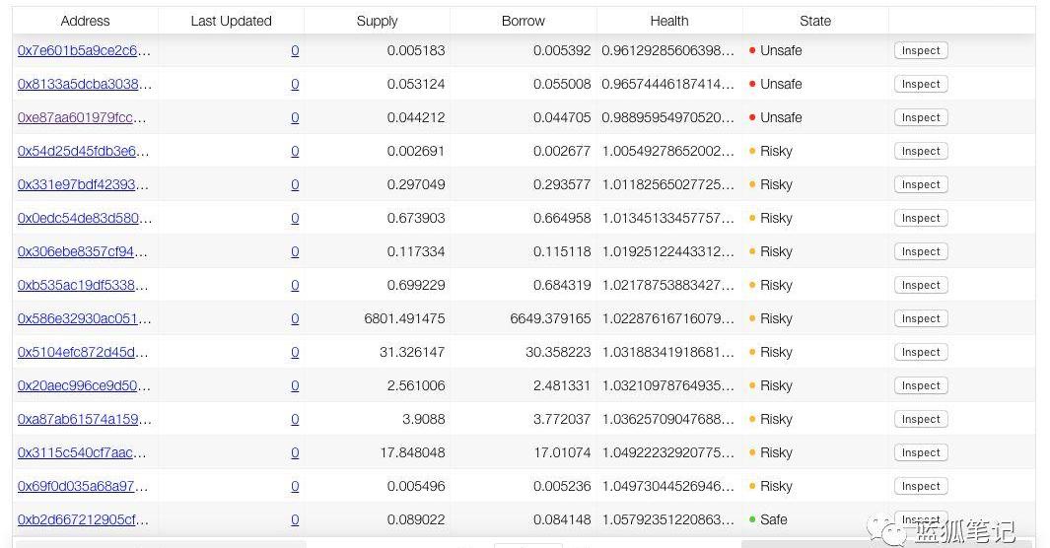Image resolution: width=1050 pixels, height=548 pixels.
Task: Click the Address column header
Action: [86, 21]
